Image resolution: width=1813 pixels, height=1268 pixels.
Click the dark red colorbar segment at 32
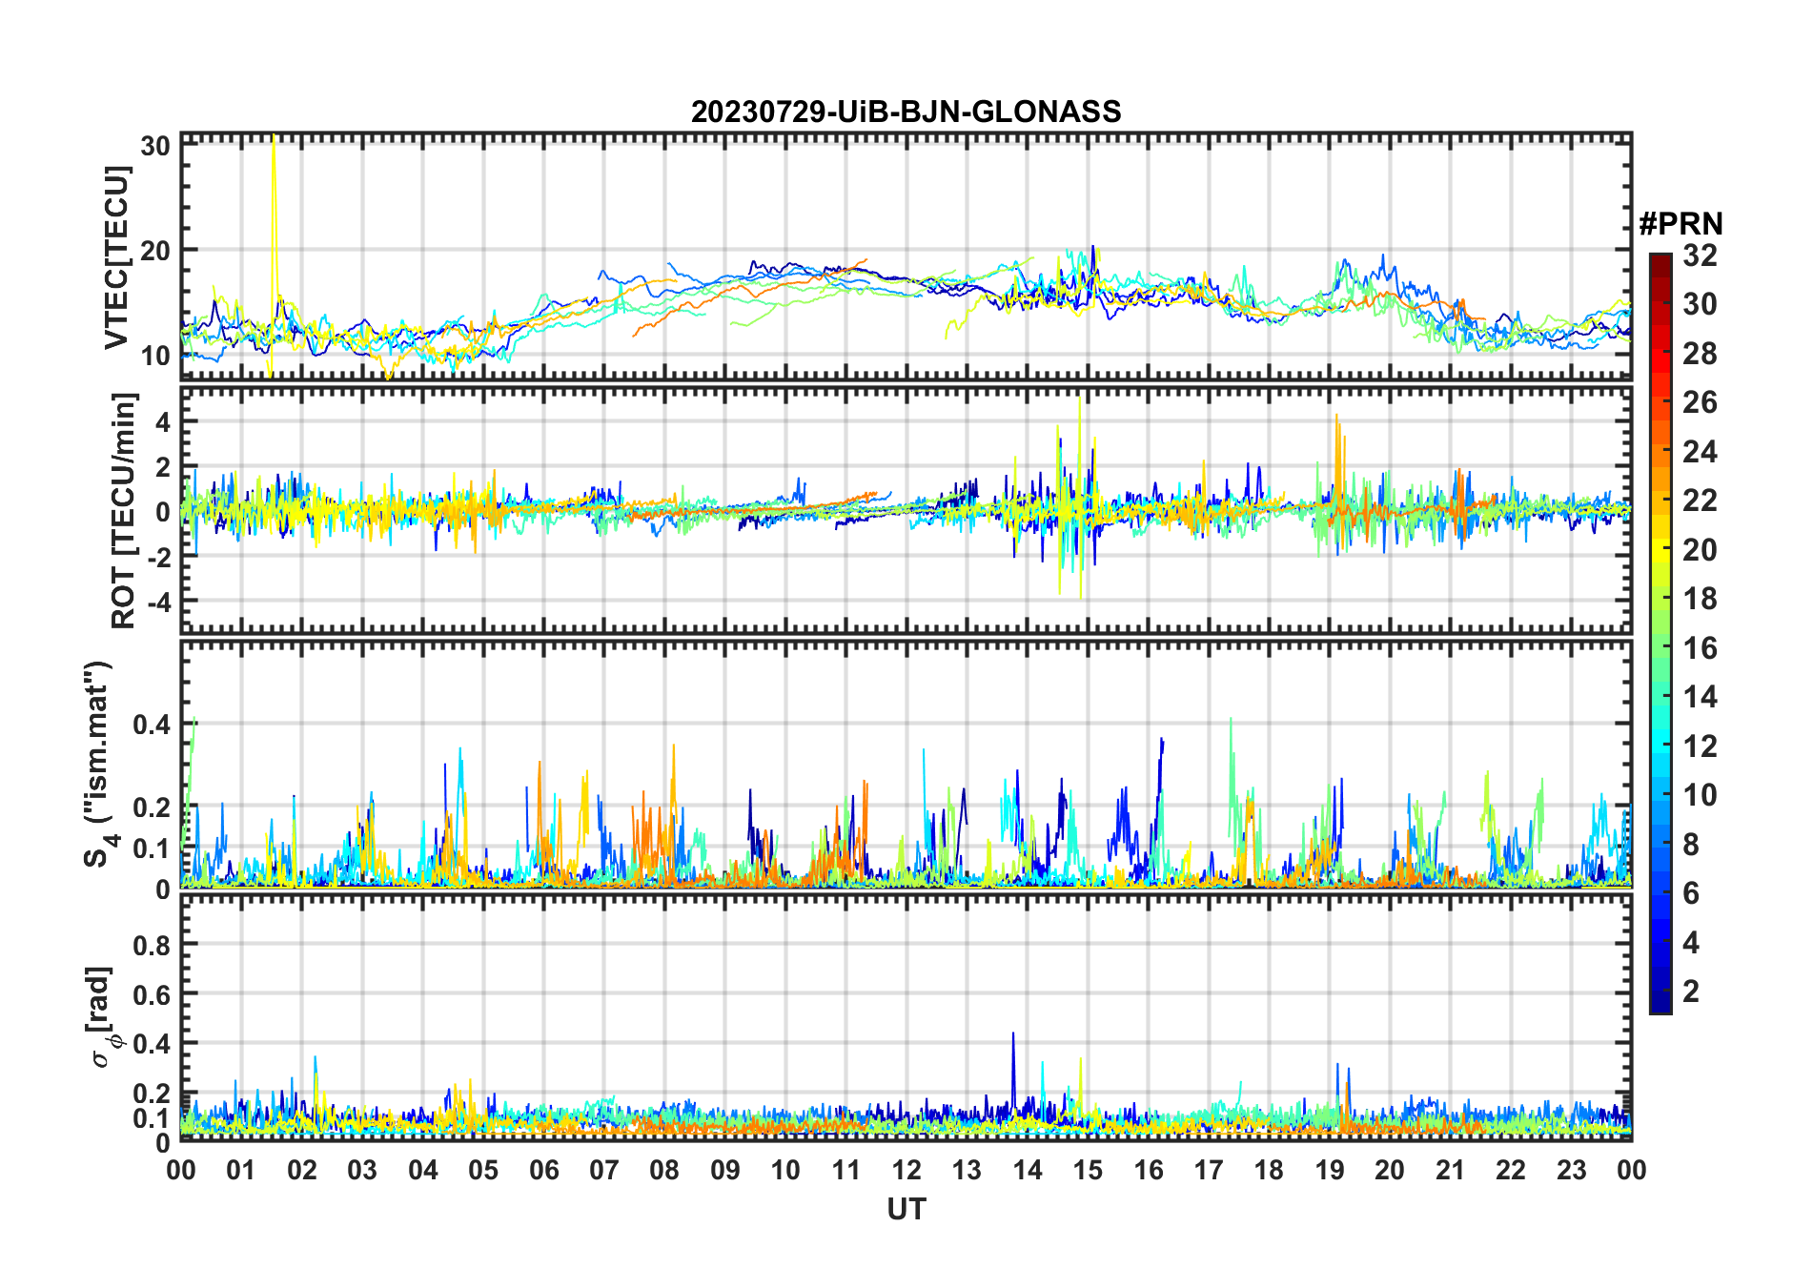point(1660,259)
